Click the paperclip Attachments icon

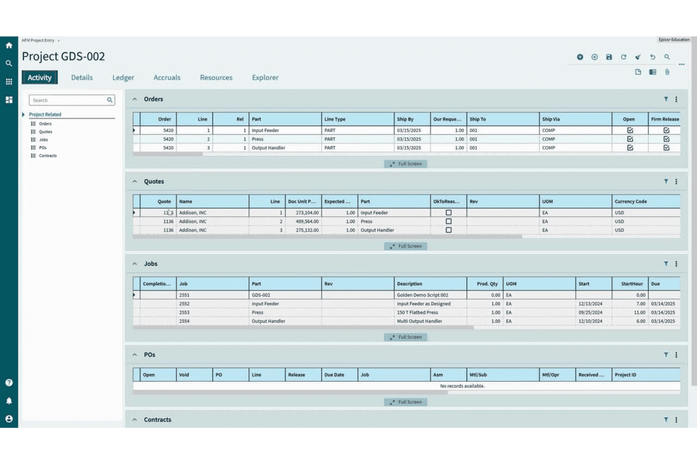667,72
